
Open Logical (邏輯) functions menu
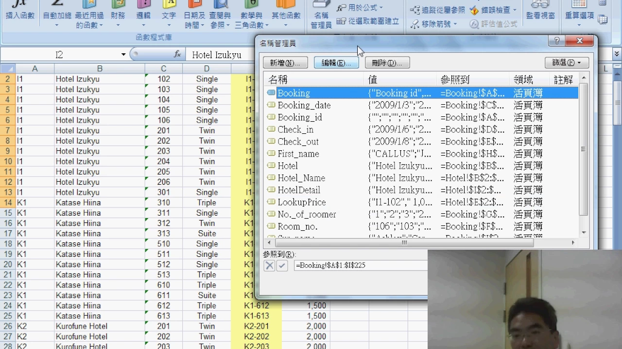(x=143, y=15)
